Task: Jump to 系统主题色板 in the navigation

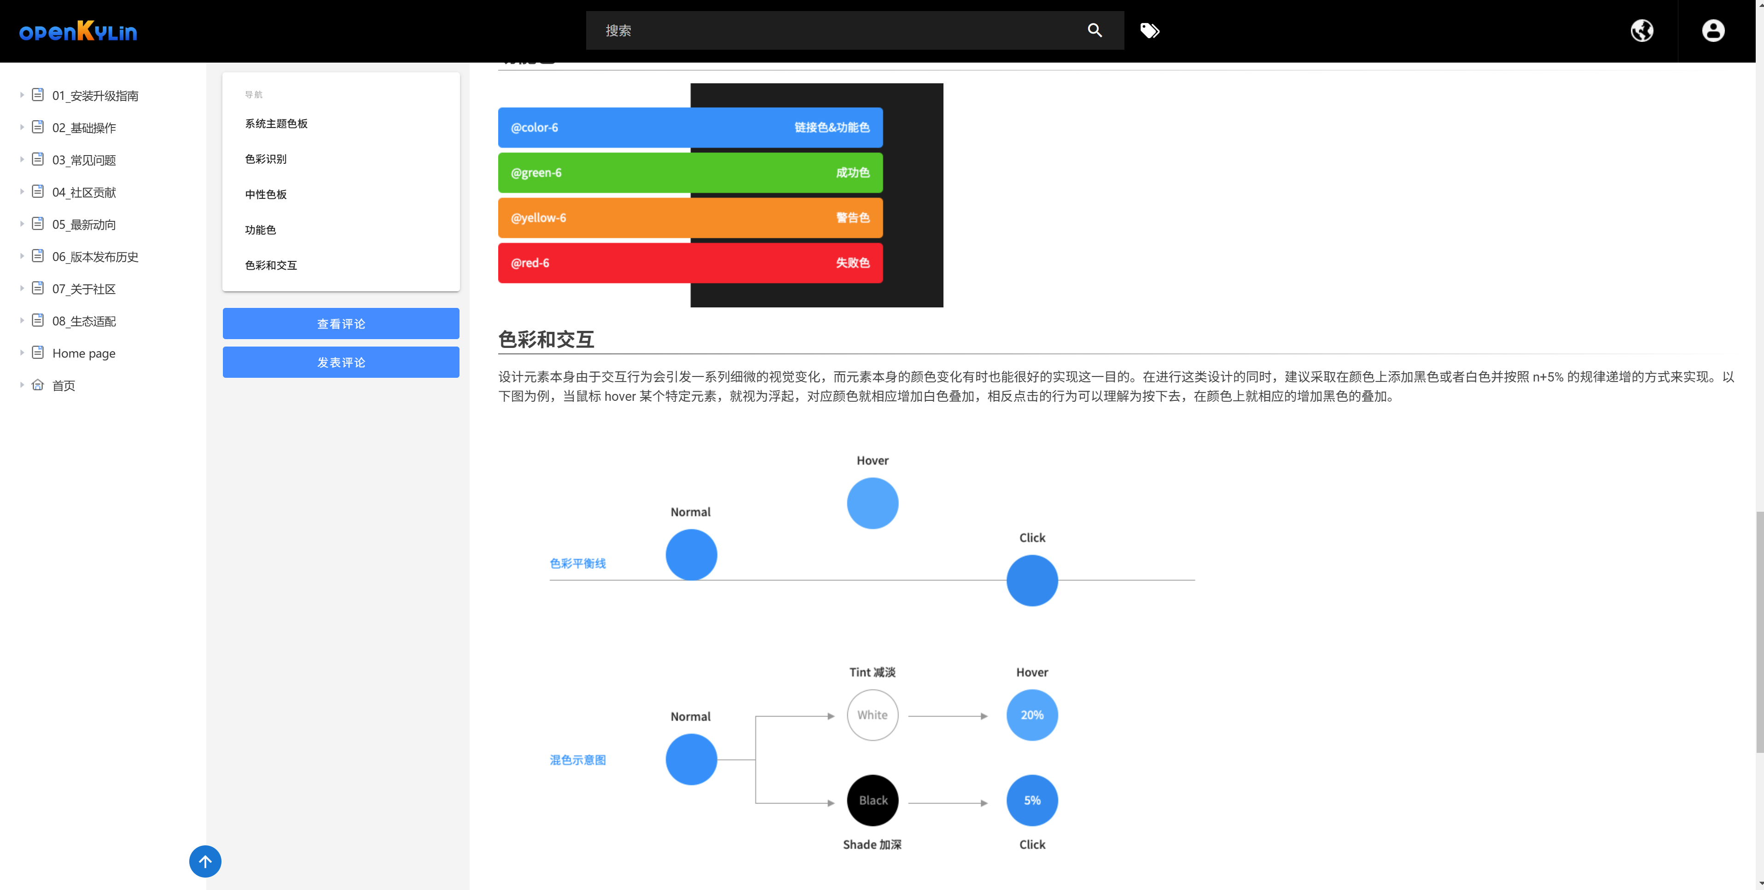Action: [276, 123]
